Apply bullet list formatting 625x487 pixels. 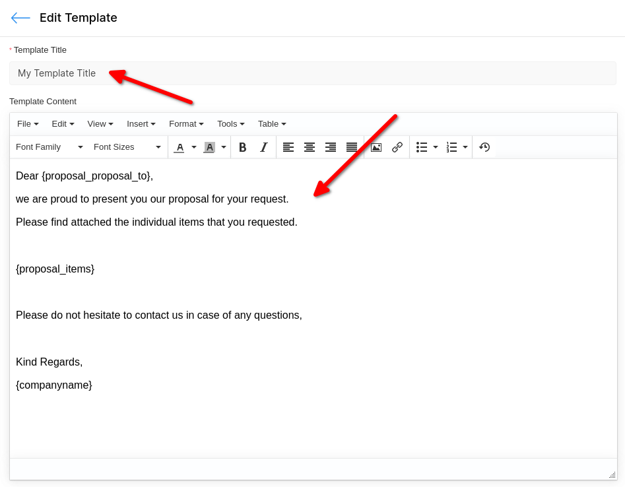(x=422, y=147)
